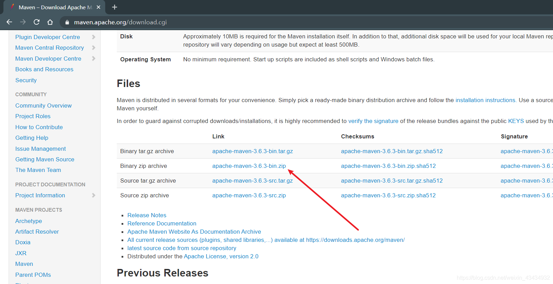Go to the browser home icon
Image resolution: width=553 pixels, height=284 pixels.
tap(50, 22)
